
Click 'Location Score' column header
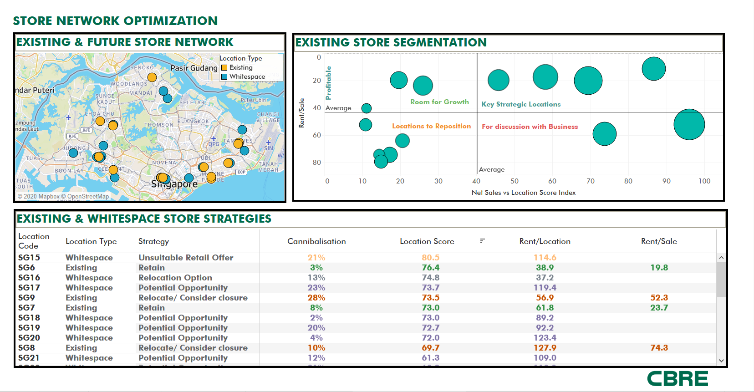point(427,241)
